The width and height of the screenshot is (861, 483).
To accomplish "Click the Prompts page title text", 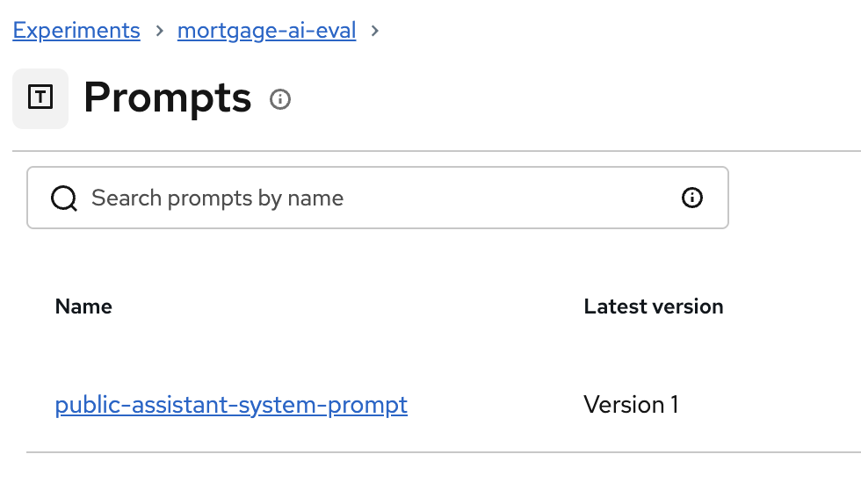I will point(167,97).
